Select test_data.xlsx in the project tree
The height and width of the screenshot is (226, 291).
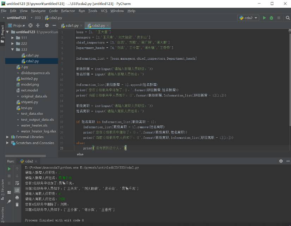(32, 114)
